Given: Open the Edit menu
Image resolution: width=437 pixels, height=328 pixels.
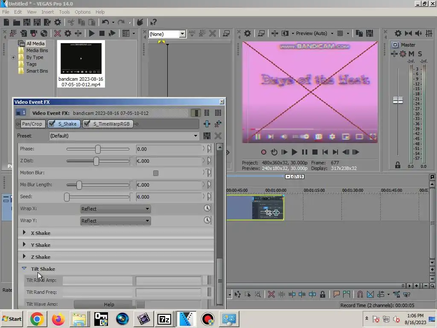Looking at the screenshot, I should (x=18, y=12).
